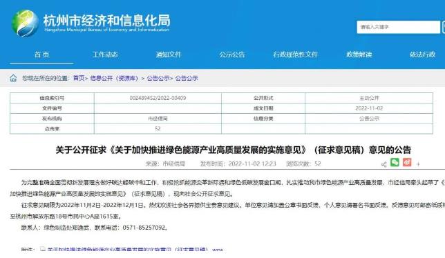Open the 公示公告 navigation tab

[x=232, y=54]
